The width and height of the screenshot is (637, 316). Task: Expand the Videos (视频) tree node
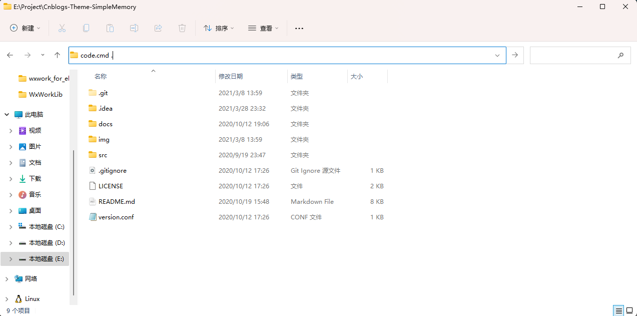(x=11, y=131)
